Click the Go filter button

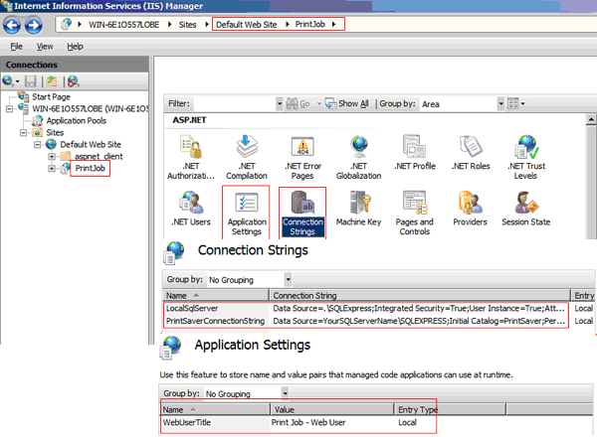coord(298,103)
